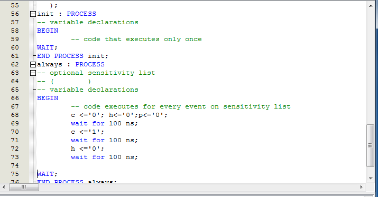Click the first '-- variable declarations' comment on line 57
This screenshot has width=378, height=197.
click(x=88, y=22)
